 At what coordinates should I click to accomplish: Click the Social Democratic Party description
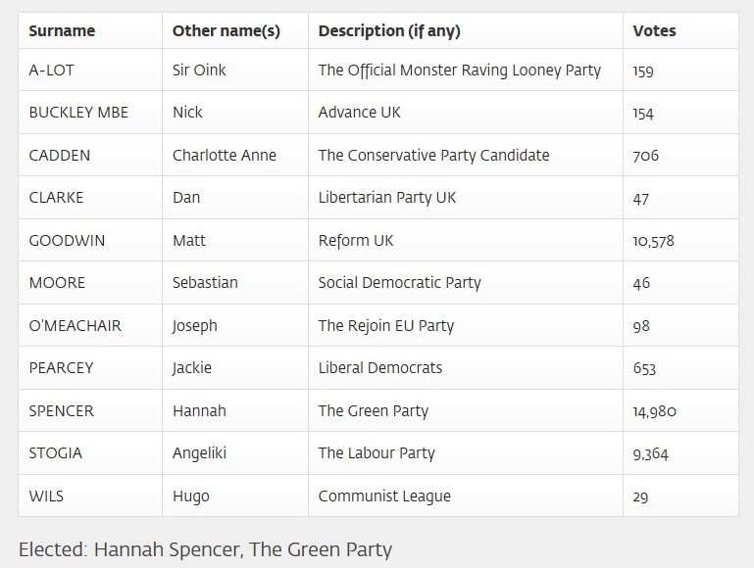[x=399, y=283]
